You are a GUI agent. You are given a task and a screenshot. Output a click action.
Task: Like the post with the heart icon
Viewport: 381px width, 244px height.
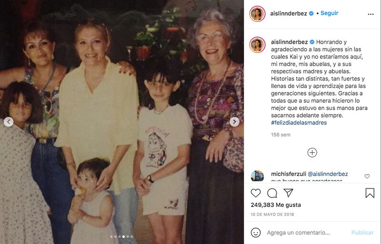pos(256,193)
